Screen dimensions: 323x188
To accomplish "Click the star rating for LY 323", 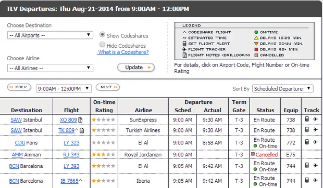I will [x=103, y=142].
